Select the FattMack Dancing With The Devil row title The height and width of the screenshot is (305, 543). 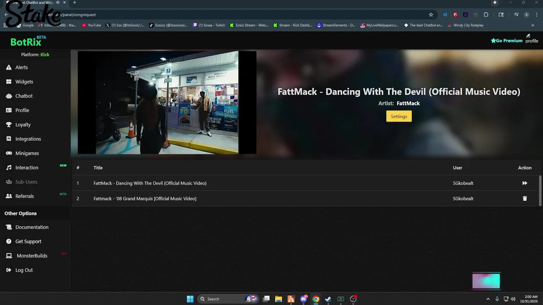pos(150,183)
